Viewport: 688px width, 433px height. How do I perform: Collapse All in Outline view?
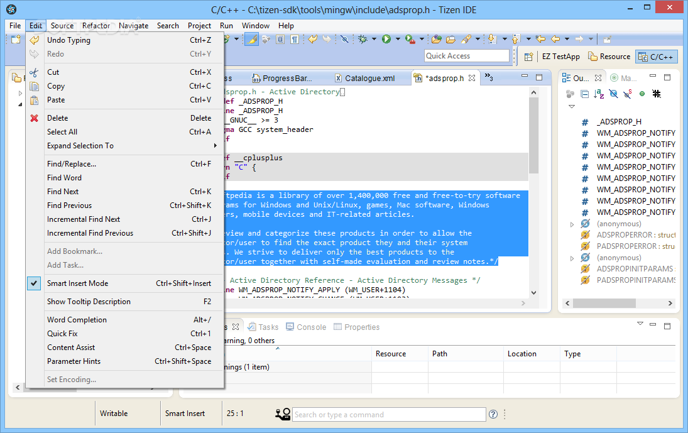[584, 94]
